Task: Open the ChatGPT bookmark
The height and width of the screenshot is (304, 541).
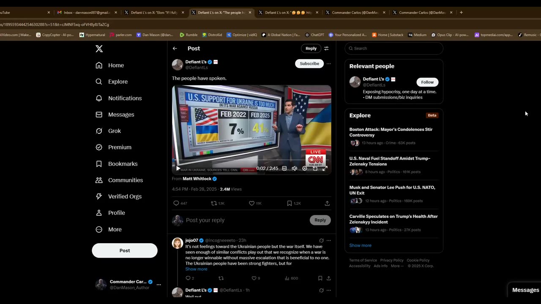Action: (314, 35)
